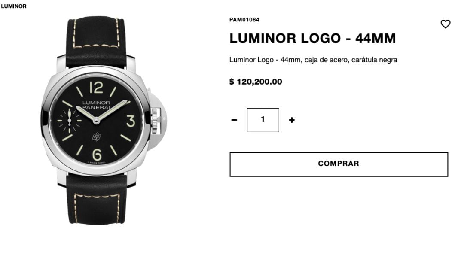Click the 3 numeral on watch dial
The width and height of the screenshot is (464, 261).
[x=131, y=121]
